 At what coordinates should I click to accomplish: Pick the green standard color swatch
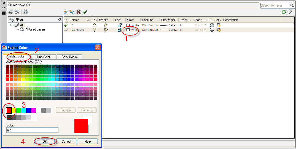pyautogui.click(x=18, y=111)
